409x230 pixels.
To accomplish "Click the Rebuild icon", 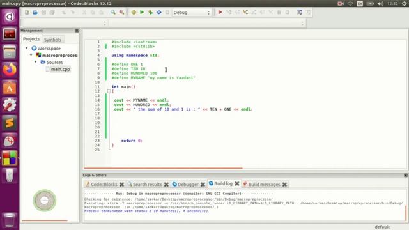I will click(x=159, y=12).
